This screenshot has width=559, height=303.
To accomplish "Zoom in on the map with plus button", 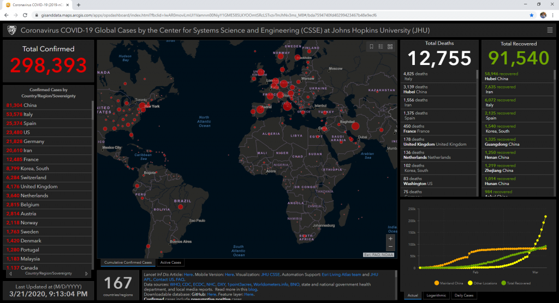I will click(x=390, y=239).
